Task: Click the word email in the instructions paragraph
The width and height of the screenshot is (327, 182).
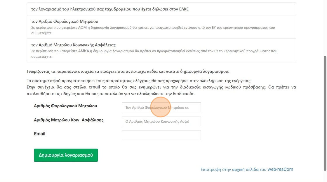Action: [94, 87]
